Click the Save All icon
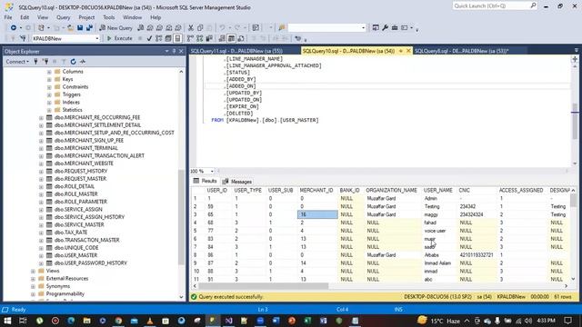Image resolution: width=582 pixels, height=327 pixels. (x=89, y=28)
